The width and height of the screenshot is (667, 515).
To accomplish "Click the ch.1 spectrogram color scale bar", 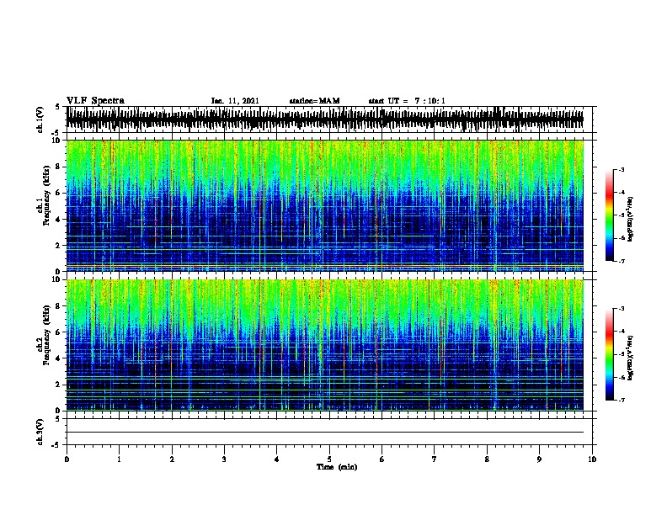I will [x=610, y=215].
